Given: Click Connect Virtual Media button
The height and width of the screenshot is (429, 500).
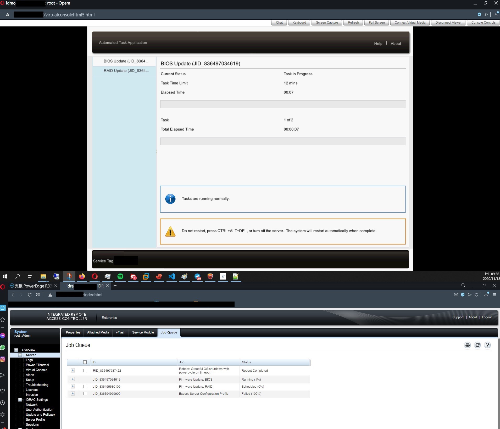Looking at the screenshot, I should point(410,23).
